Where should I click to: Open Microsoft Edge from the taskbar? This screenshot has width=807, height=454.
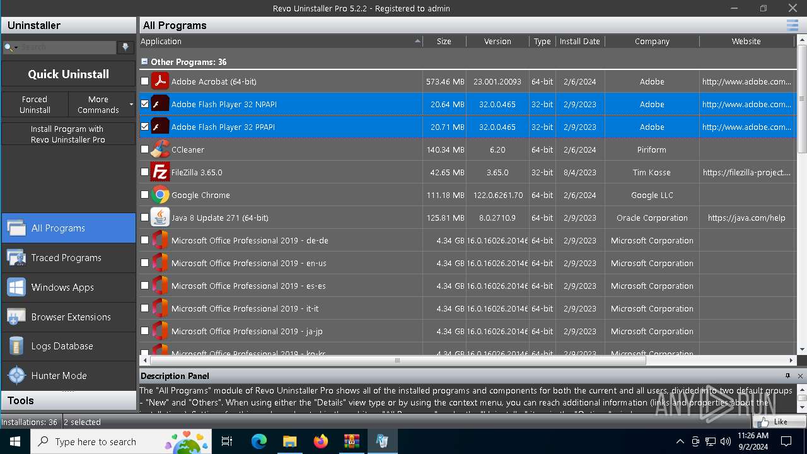[x=259, y=441]
